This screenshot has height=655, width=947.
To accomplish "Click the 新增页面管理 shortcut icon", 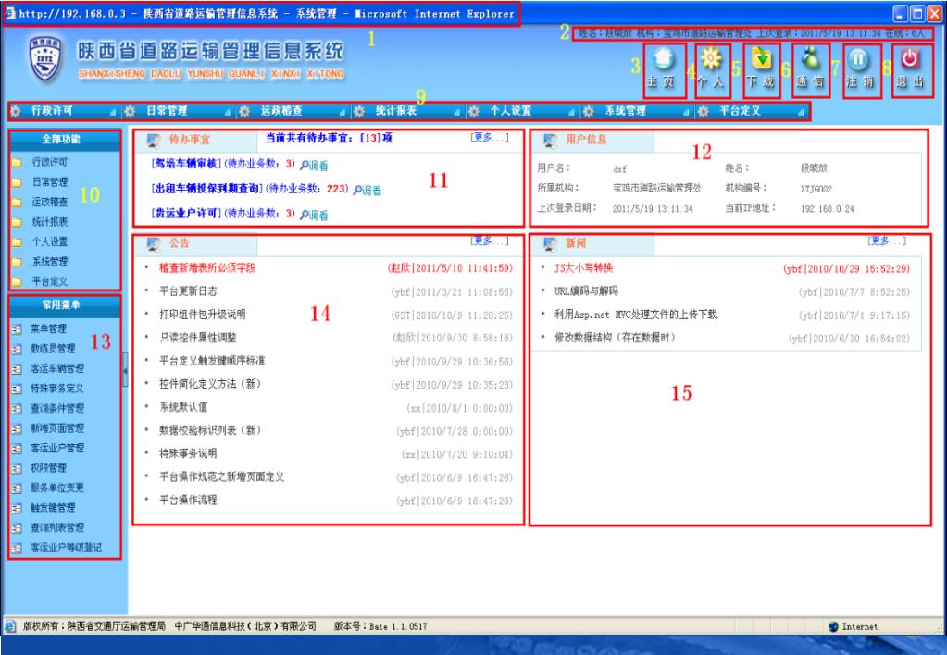I will 17,428.
